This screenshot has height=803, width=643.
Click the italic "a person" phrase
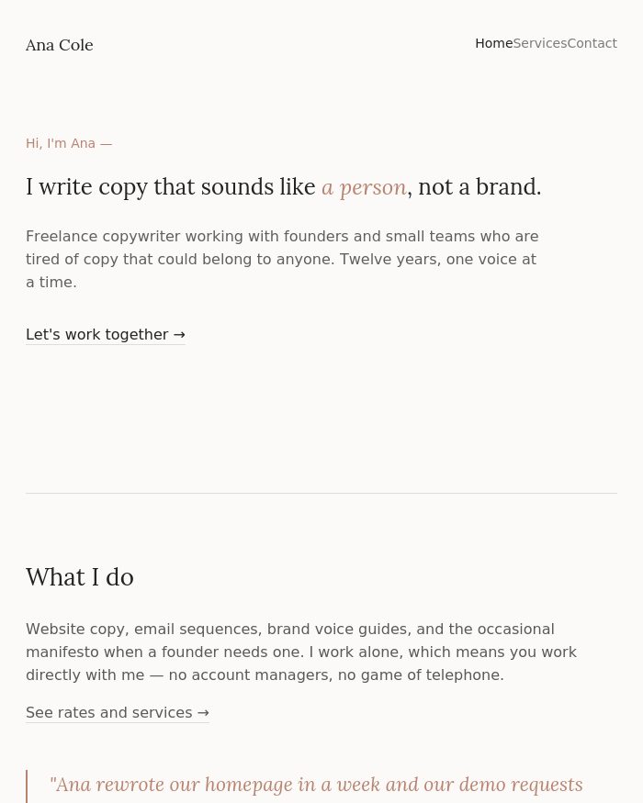pyautogui.click(x=364, y=187)
